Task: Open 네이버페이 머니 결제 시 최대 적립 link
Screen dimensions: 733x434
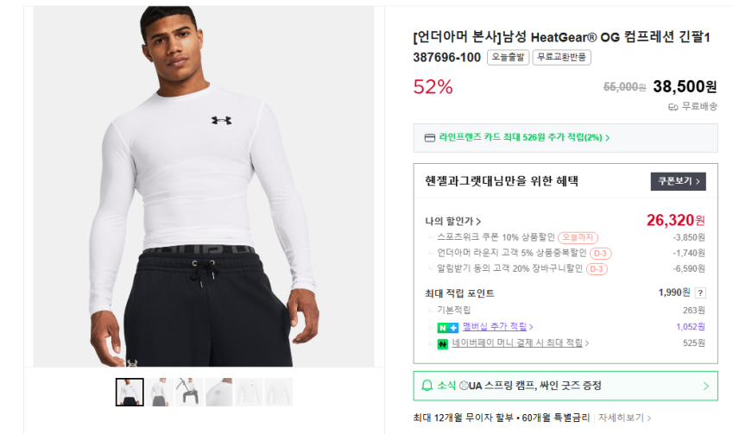Action: (x=521, y=343)
